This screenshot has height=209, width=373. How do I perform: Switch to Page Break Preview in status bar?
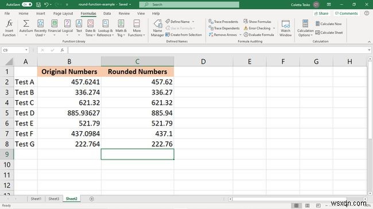pos(318,206)
